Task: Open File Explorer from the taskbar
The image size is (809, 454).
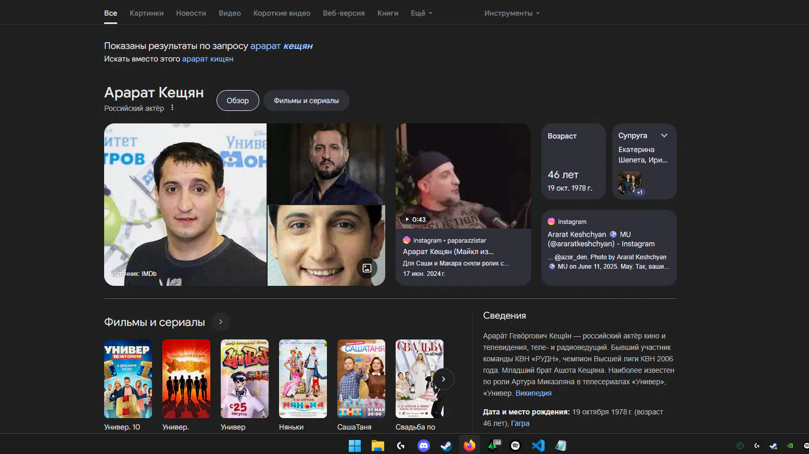Action: pyautogui.click(x=377, y=446)
